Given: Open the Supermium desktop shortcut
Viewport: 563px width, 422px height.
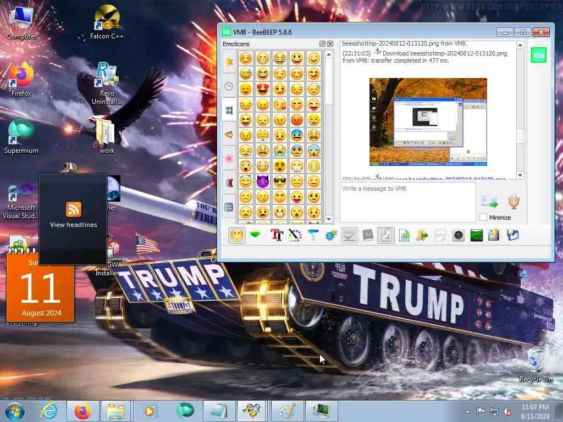Looking at the screenshot, I should coord(21,137).
